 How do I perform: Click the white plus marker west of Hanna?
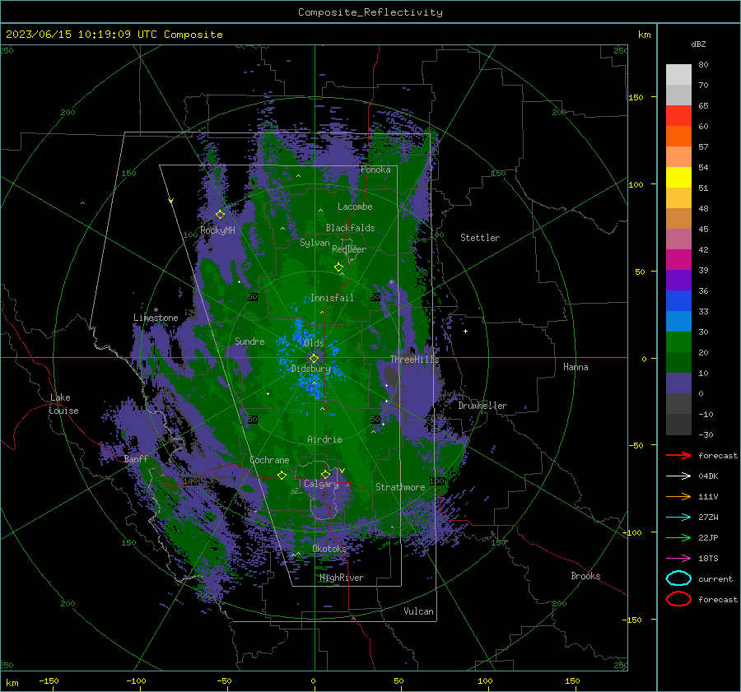click(x=465, y=331)
